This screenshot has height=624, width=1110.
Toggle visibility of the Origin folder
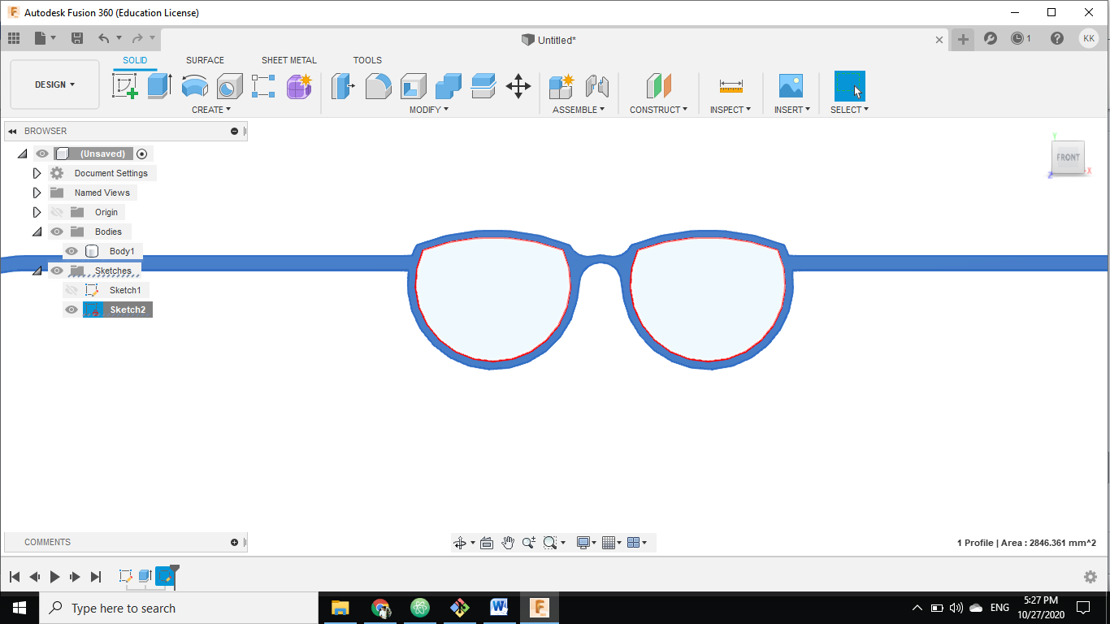pyautogui.click(x=57, y=212)
